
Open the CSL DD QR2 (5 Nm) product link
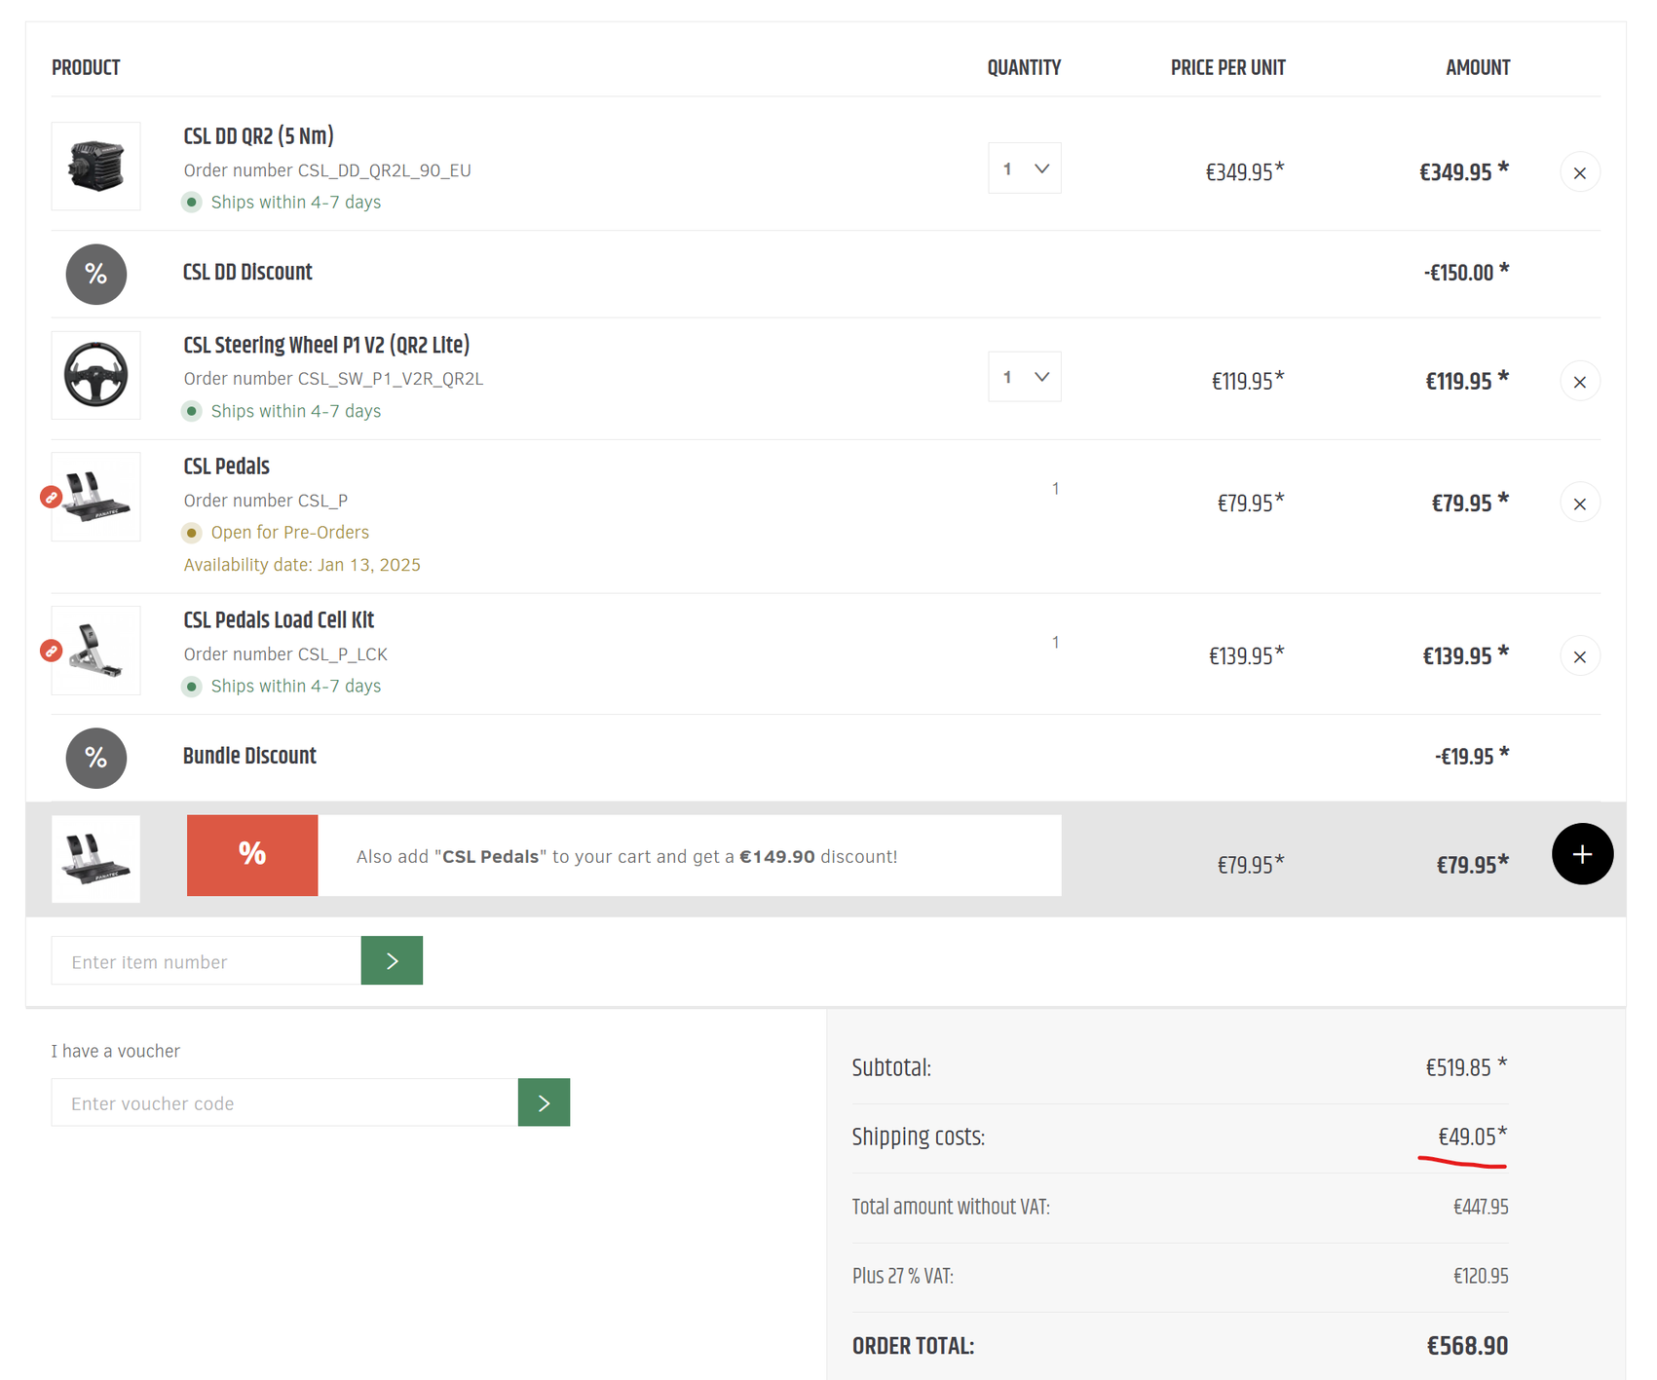258,136
